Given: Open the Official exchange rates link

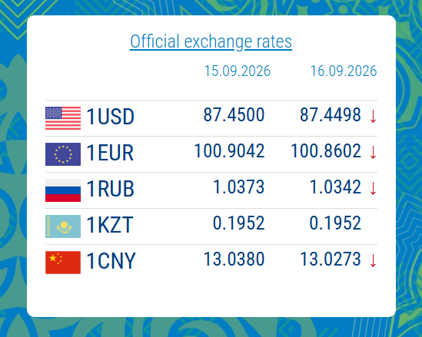Looking at the screenshot, I should tap(211, 41).
